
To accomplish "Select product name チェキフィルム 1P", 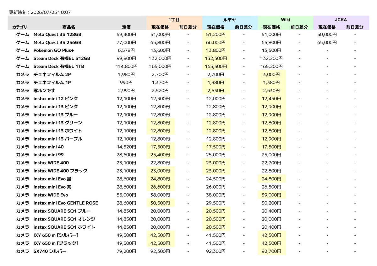I will point(52,82).
